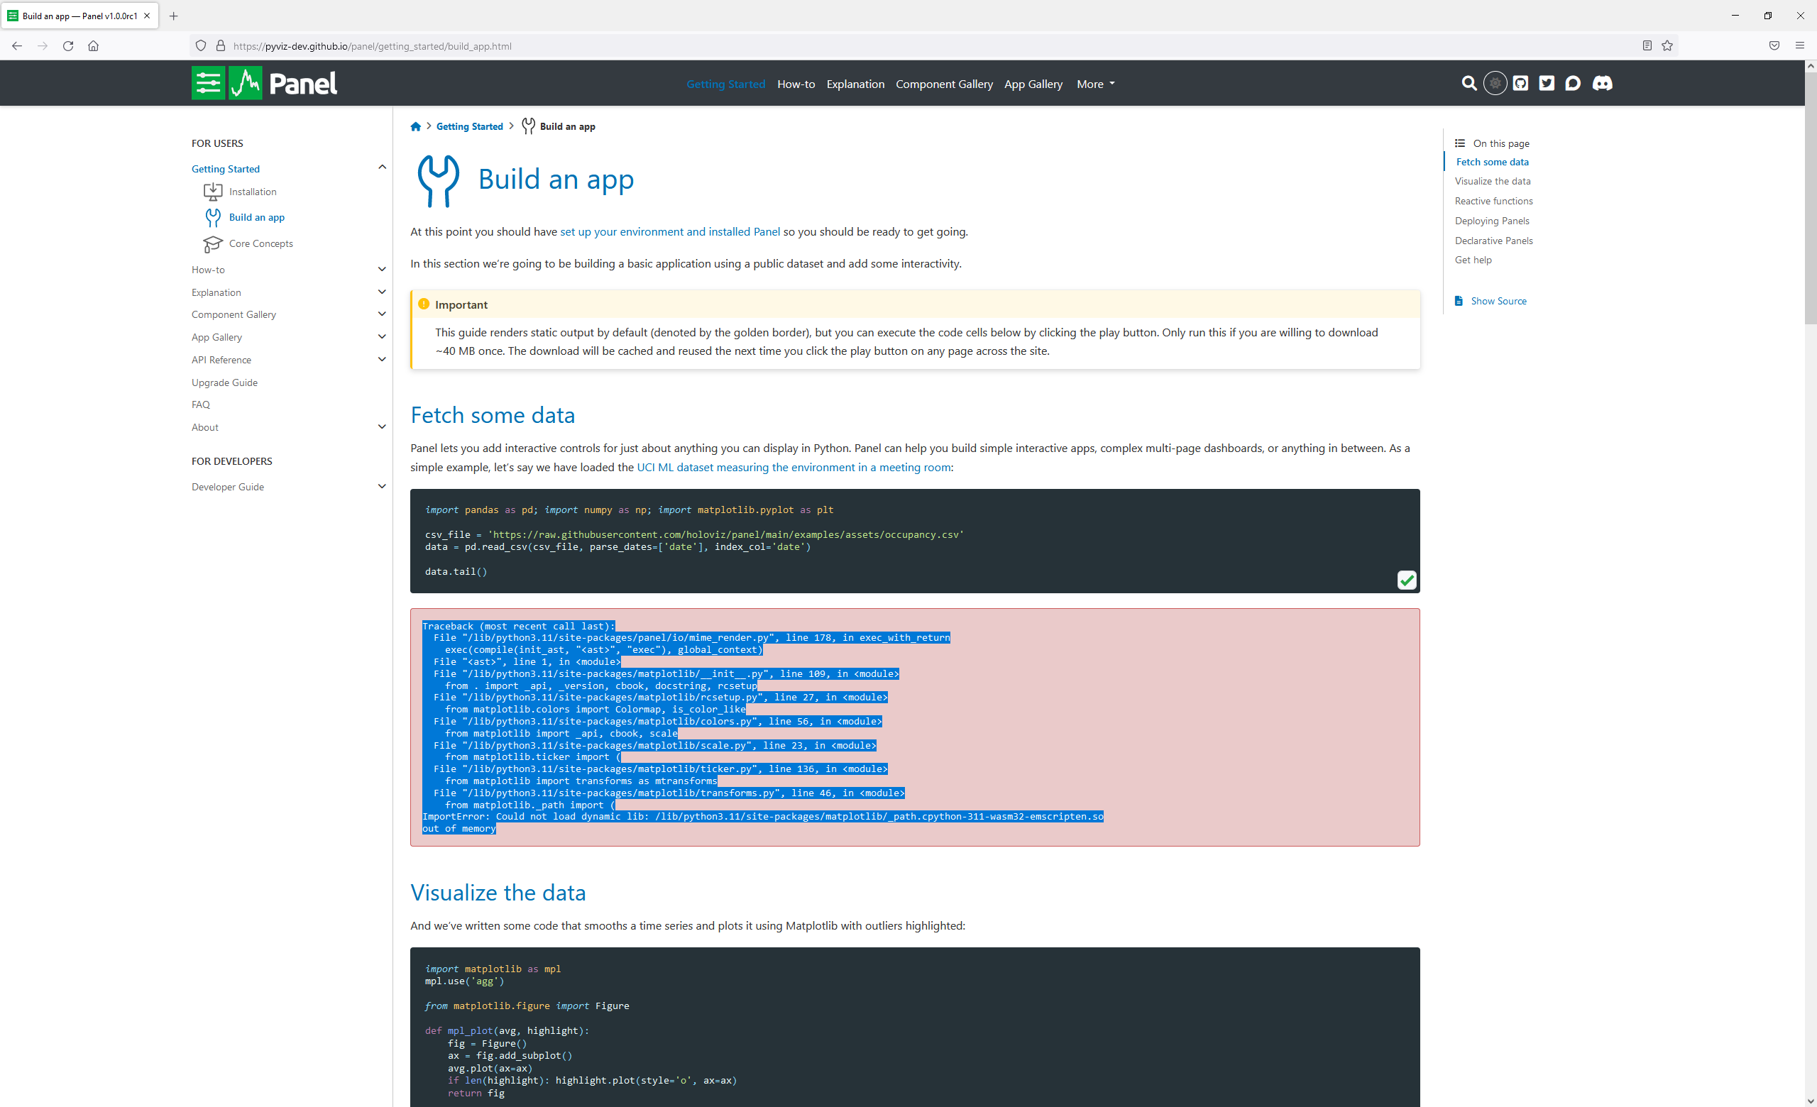Open the UCI ML dataset link
The width and height of the screenshot is (1817, 1107).
pos(794,466)
